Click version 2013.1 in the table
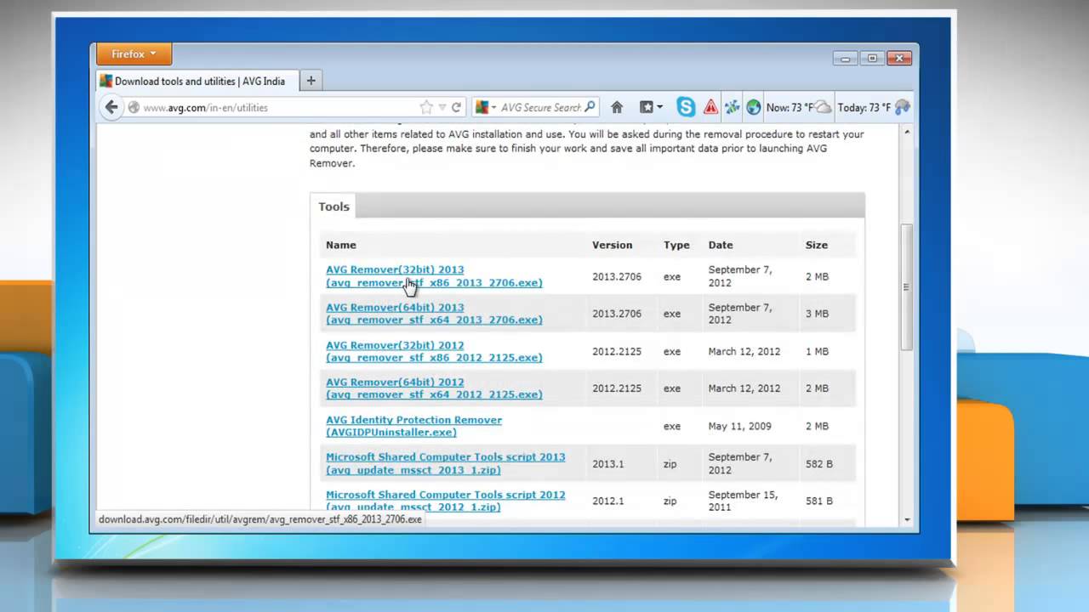Viewport: 1089px width, 612px height. click(x=608, y=463)
